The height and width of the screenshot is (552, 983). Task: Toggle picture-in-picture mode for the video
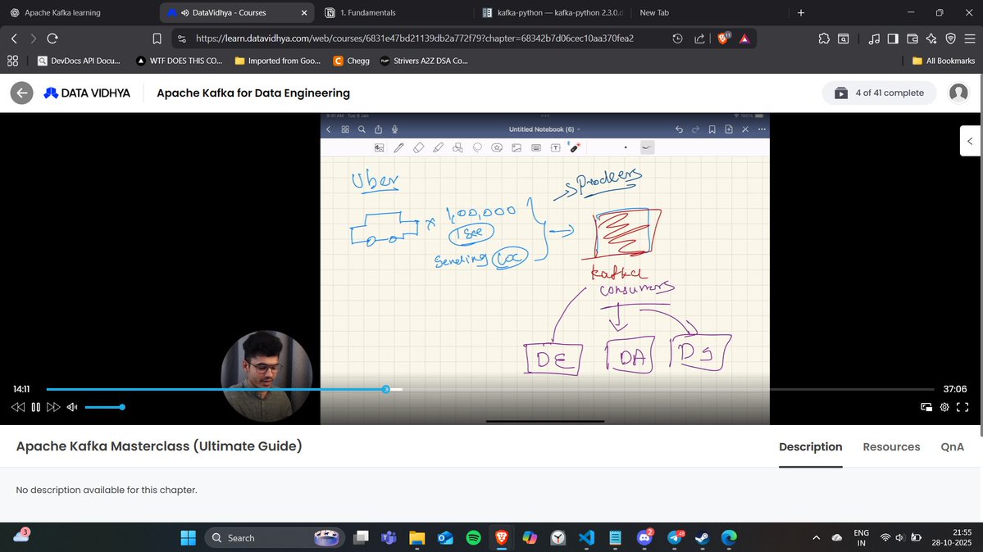tap(926, 407)
